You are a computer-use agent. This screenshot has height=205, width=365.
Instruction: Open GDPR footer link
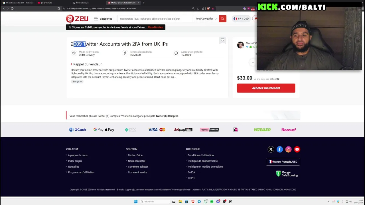click(191, 178)
